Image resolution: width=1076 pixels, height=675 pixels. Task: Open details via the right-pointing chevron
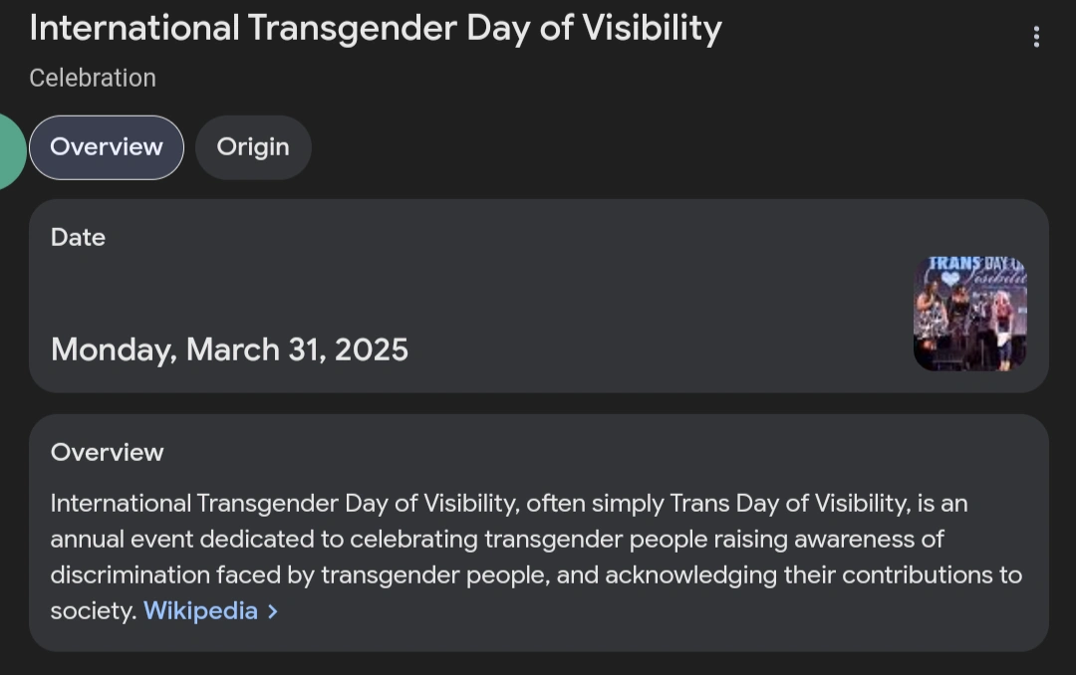click(x=272, y=610)
